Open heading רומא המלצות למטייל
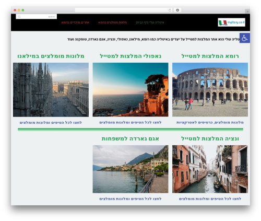 click(210, 56)
